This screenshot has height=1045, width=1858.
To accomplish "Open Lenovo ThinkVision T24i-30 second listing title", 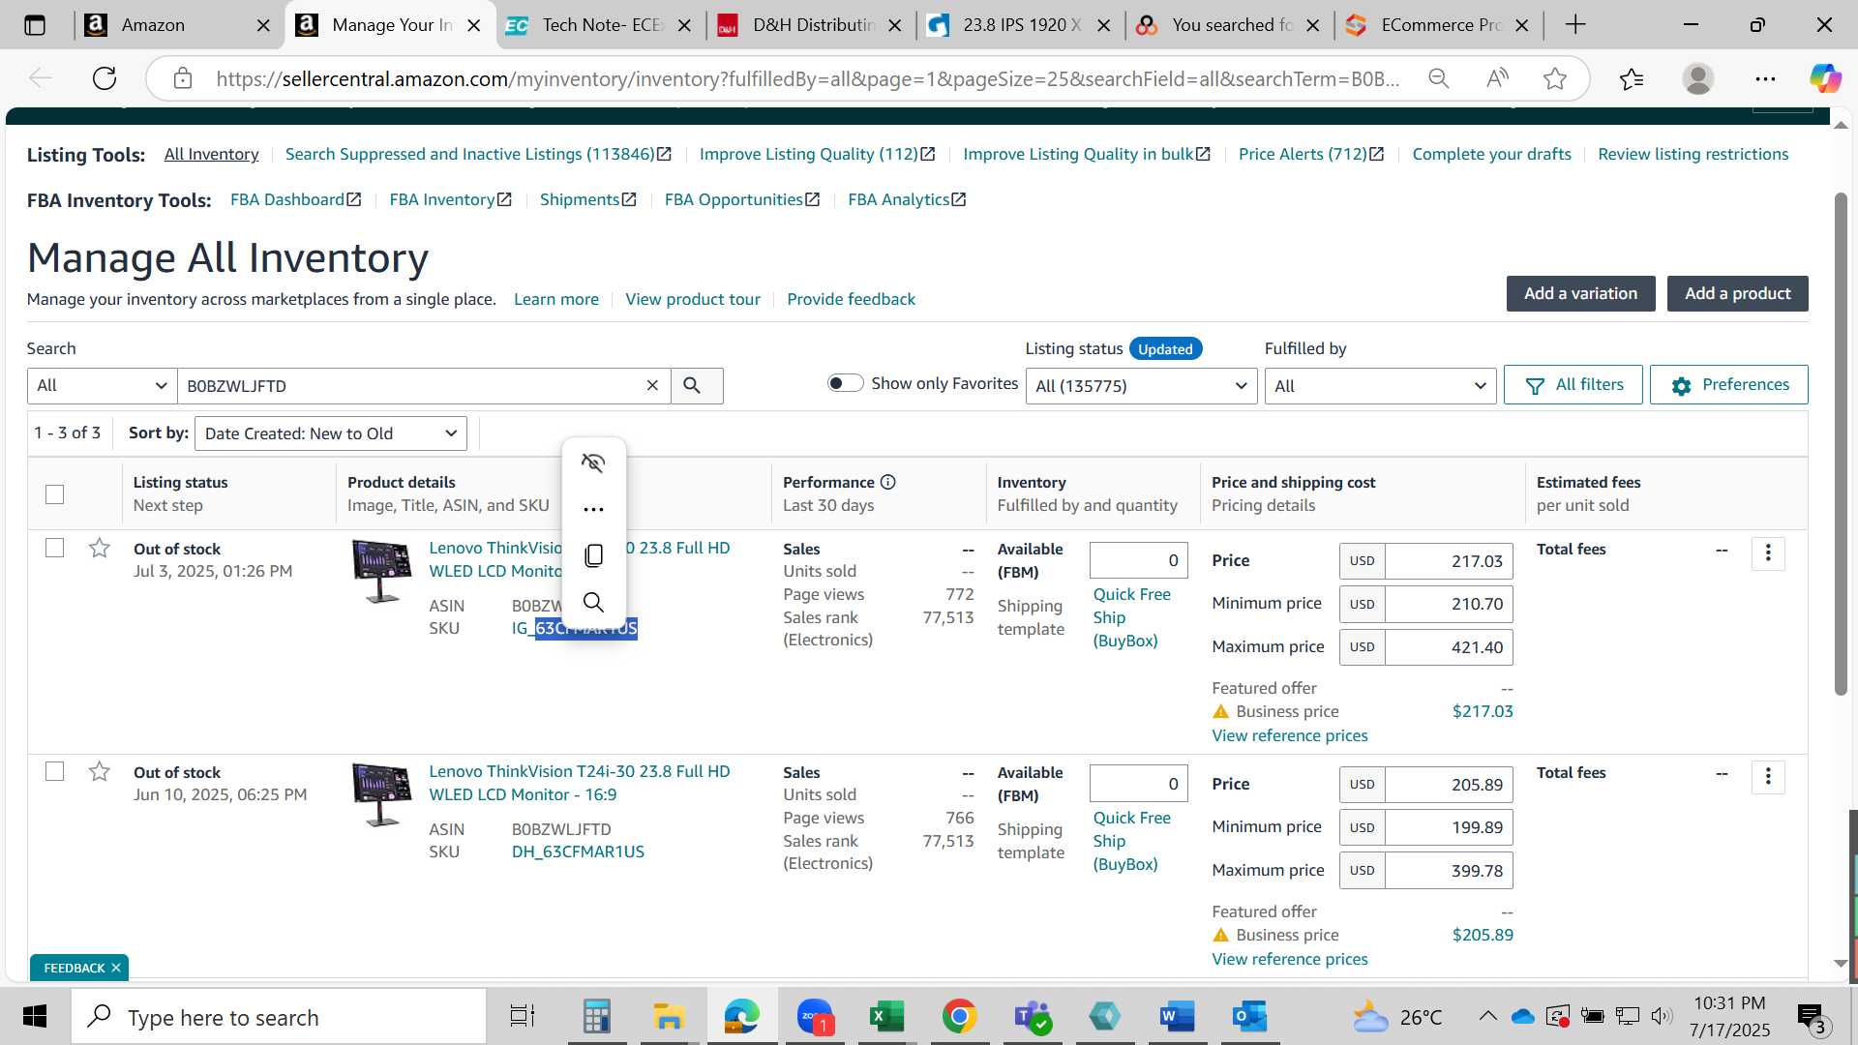I will pyautogui.click(x=580, y=783).
